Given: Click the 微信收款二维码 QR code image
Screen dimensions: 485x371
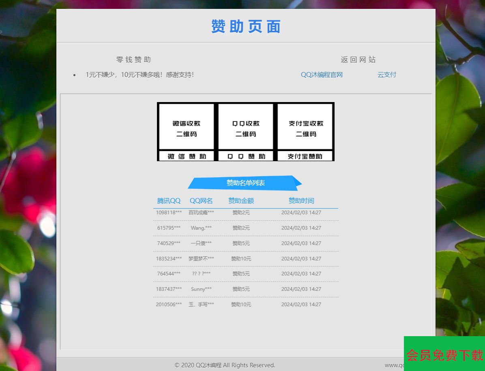Looking at the screenshot, I should (x=186, y=126).
